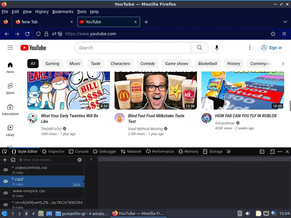The image size is (291, 218).
Task: Open devtools customize three-dot menu
Action: [x=280, y=152]
